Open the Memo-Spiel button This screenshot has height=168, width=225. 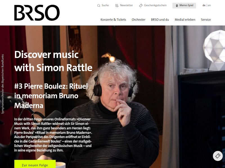pos(184,6)
